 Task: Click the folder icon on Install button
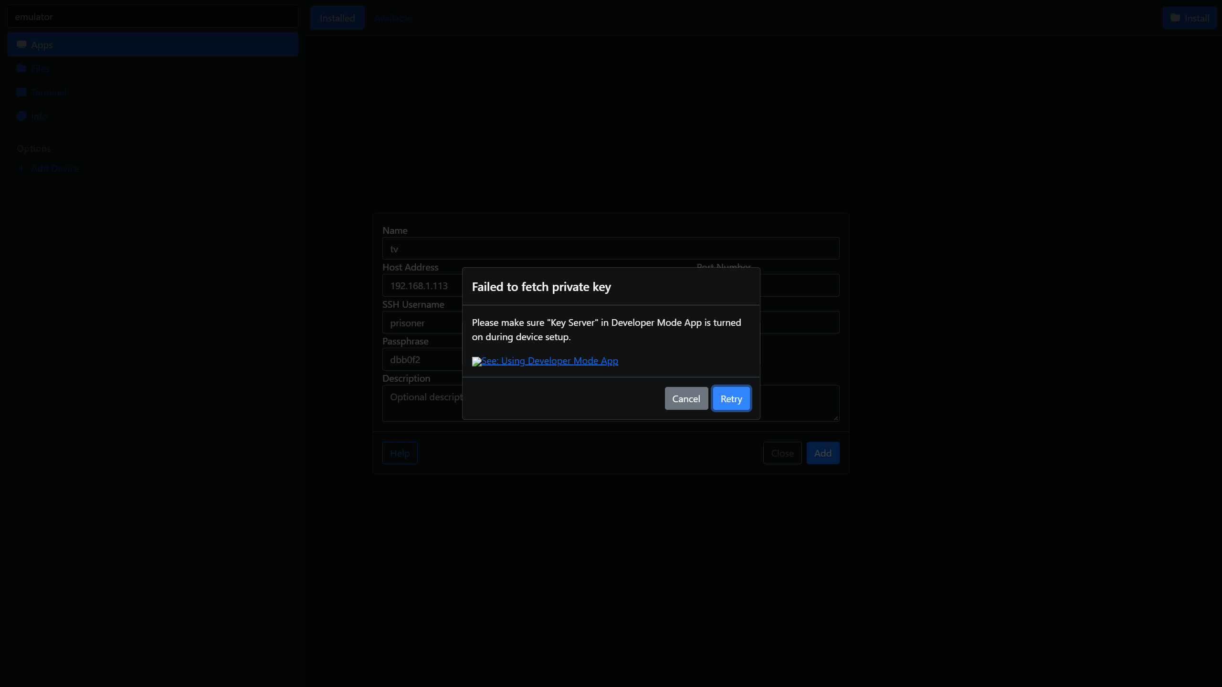click(x=1175, y=18)
